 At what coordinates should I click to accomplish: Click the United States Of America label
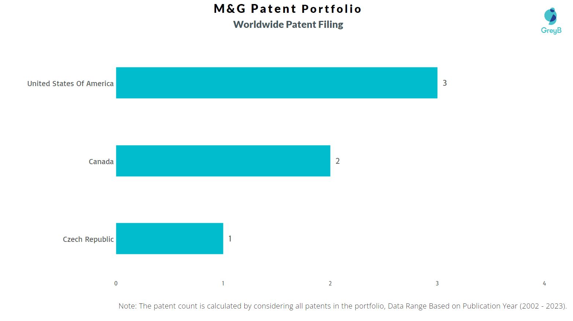pos(70,84)
